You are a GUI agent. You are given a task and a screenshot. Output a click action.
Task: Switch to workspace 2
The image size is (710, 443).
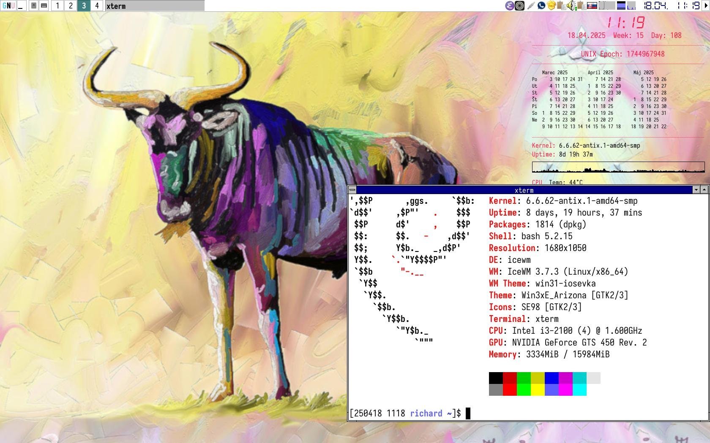[x=71, y=5]
